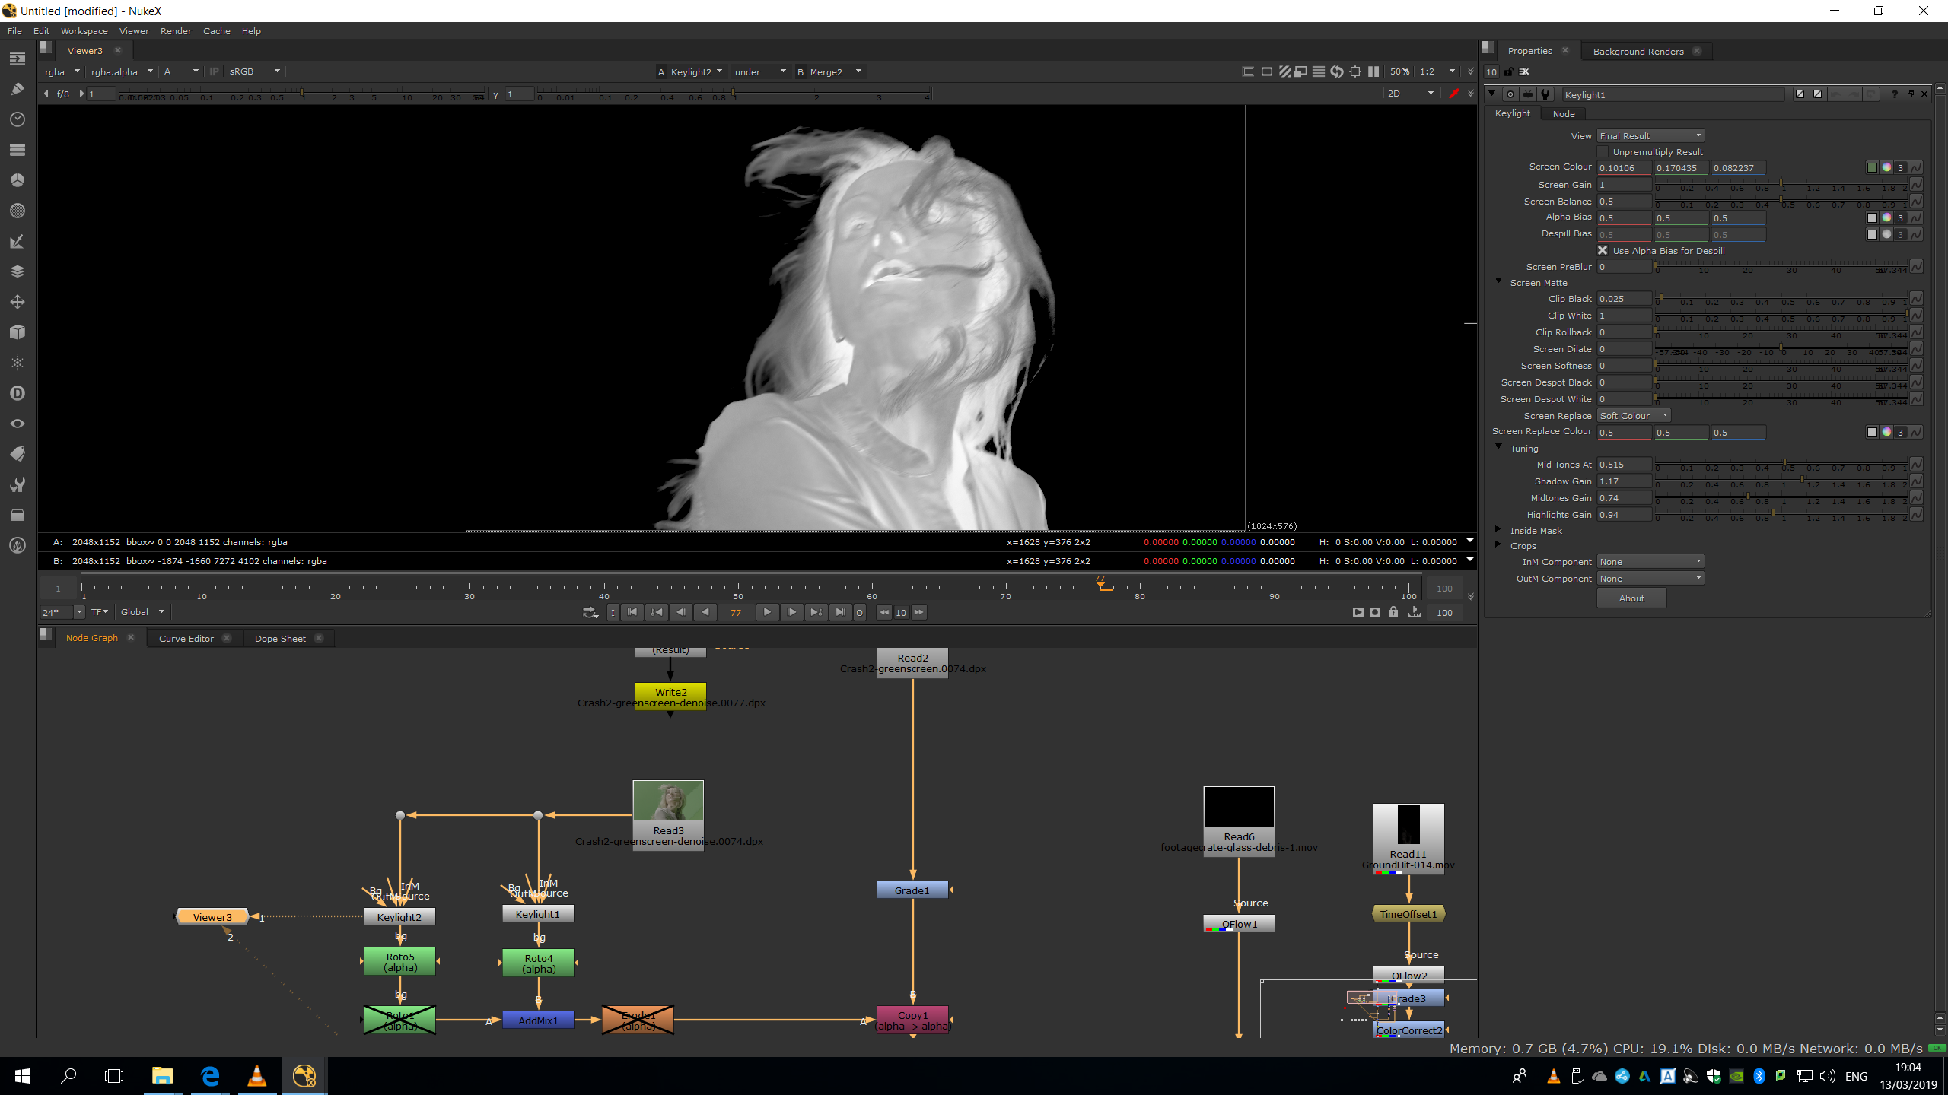Open the Render menu
Screen dimensions: 1948x1095
click(176, 31)
